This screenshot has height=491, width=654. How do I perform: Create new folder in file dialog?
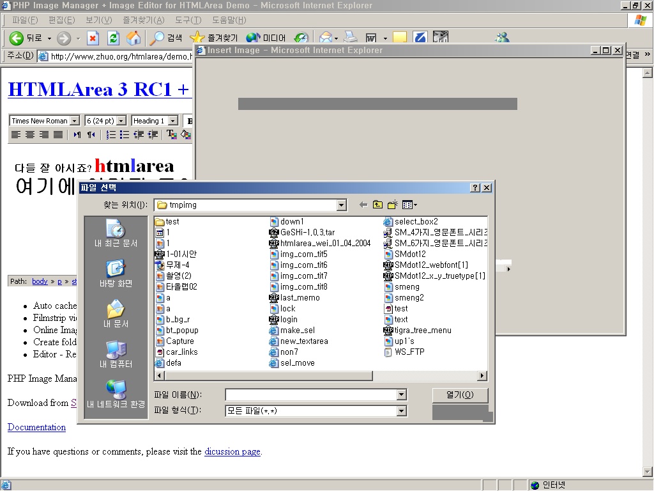393,205
